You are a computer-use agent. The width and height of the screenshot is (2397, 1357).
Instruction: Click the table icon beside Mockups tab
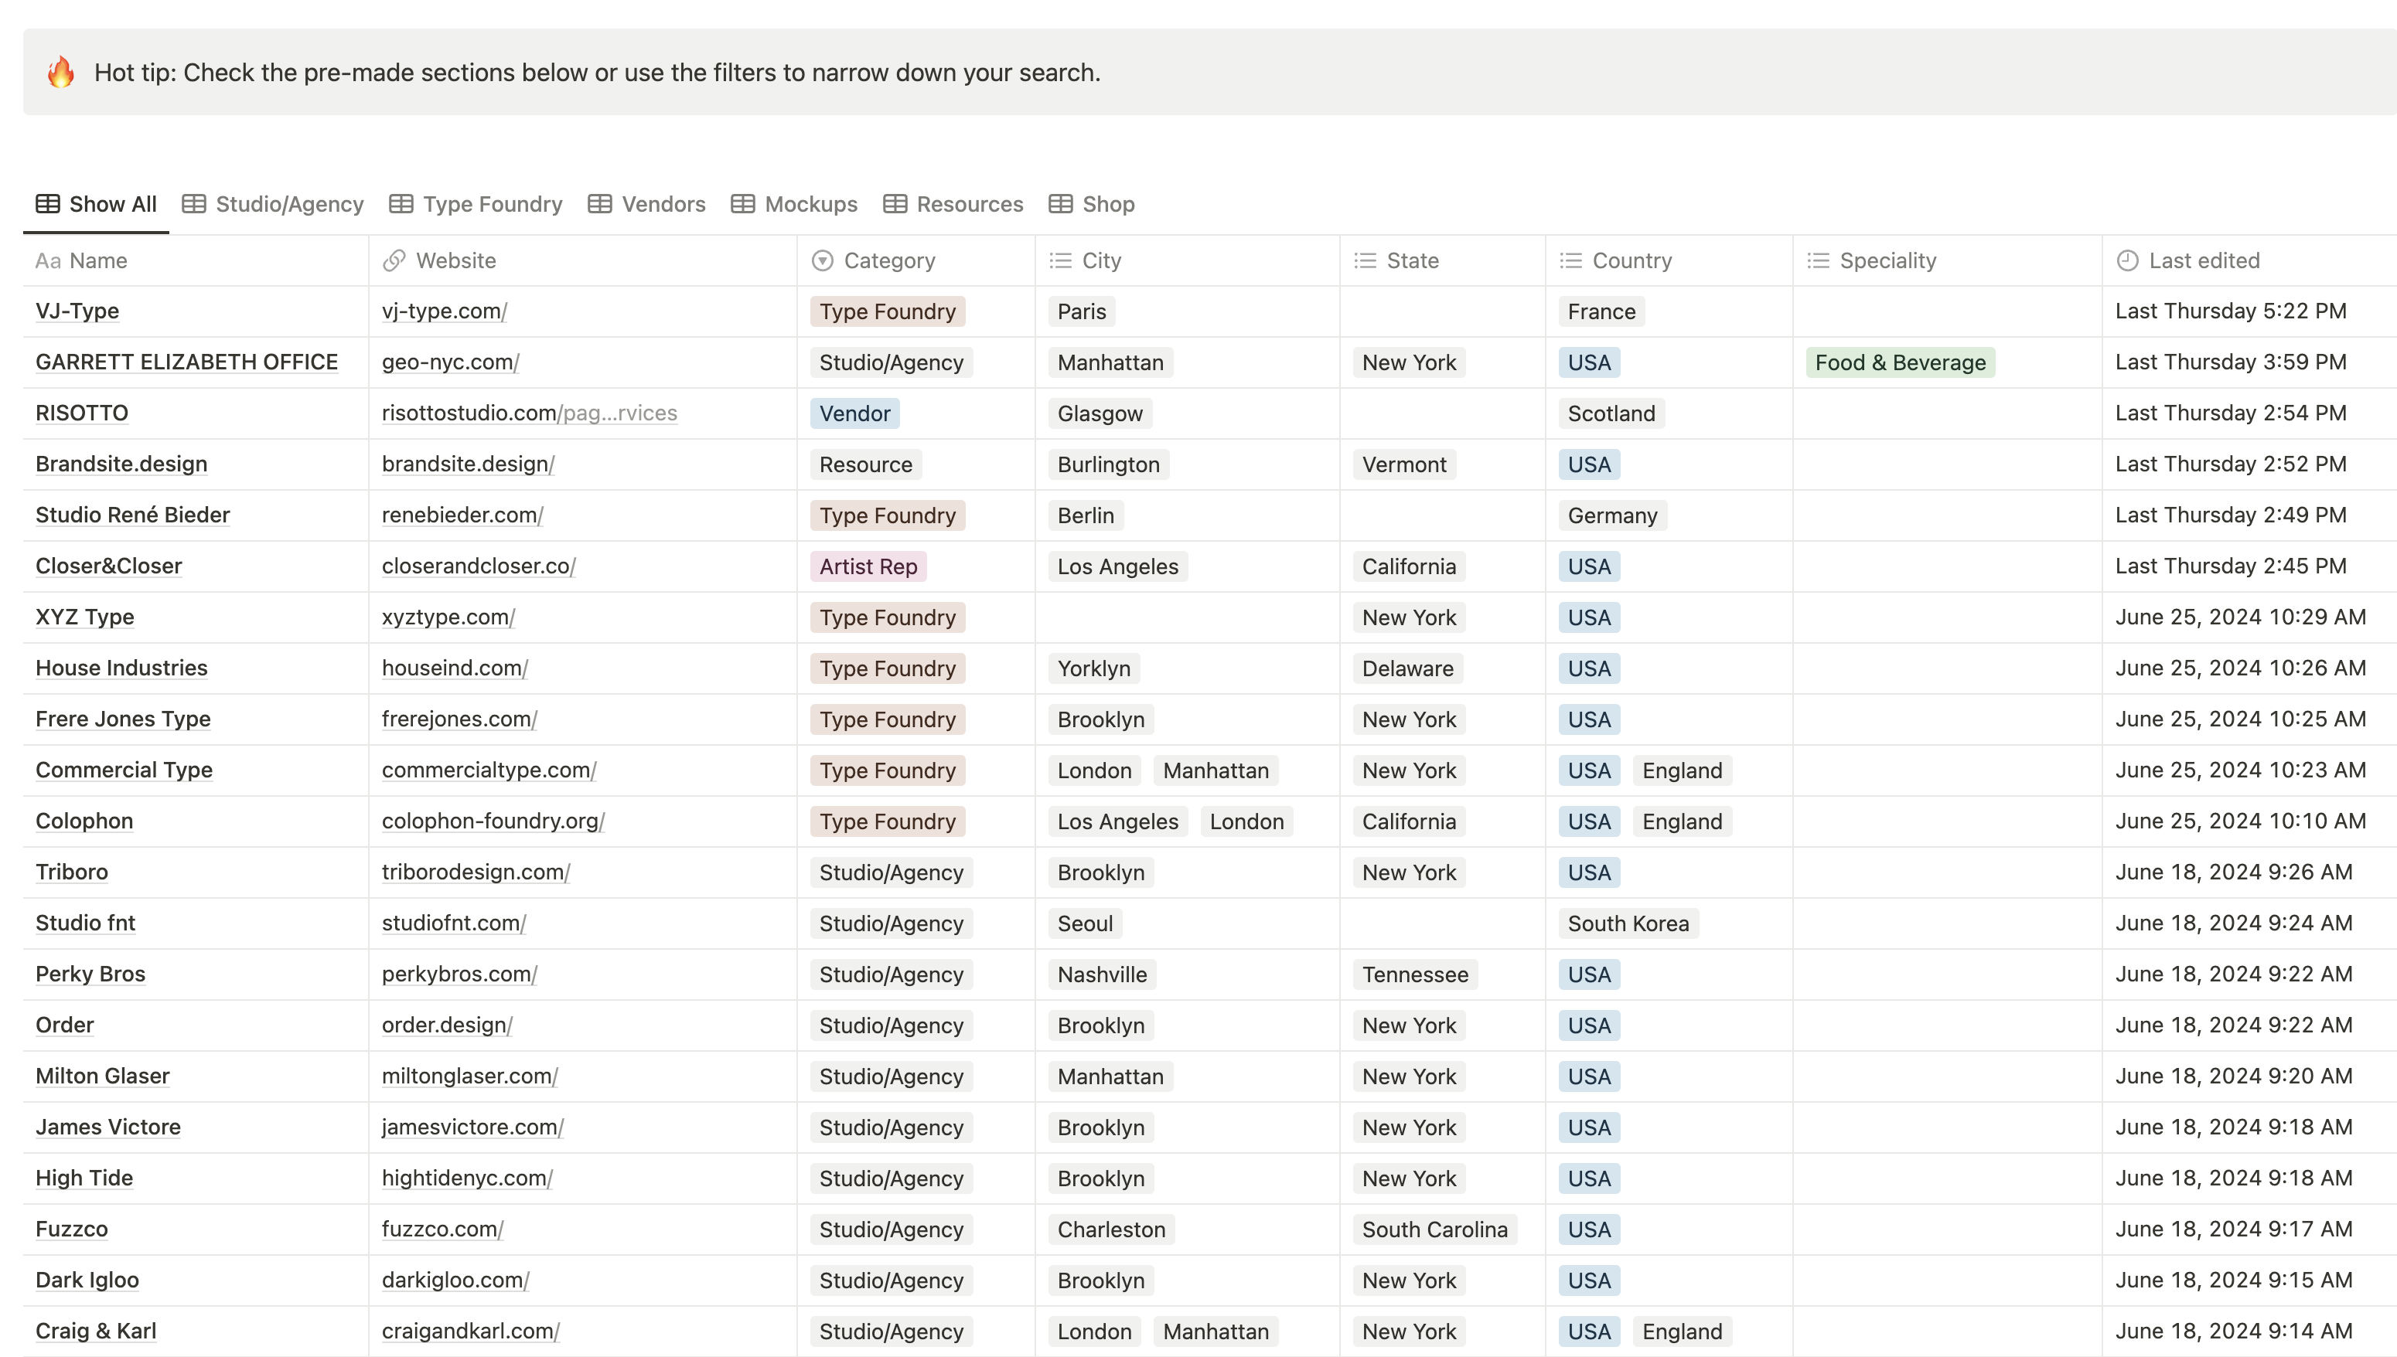pyautogui.click(x=743, y=204)
